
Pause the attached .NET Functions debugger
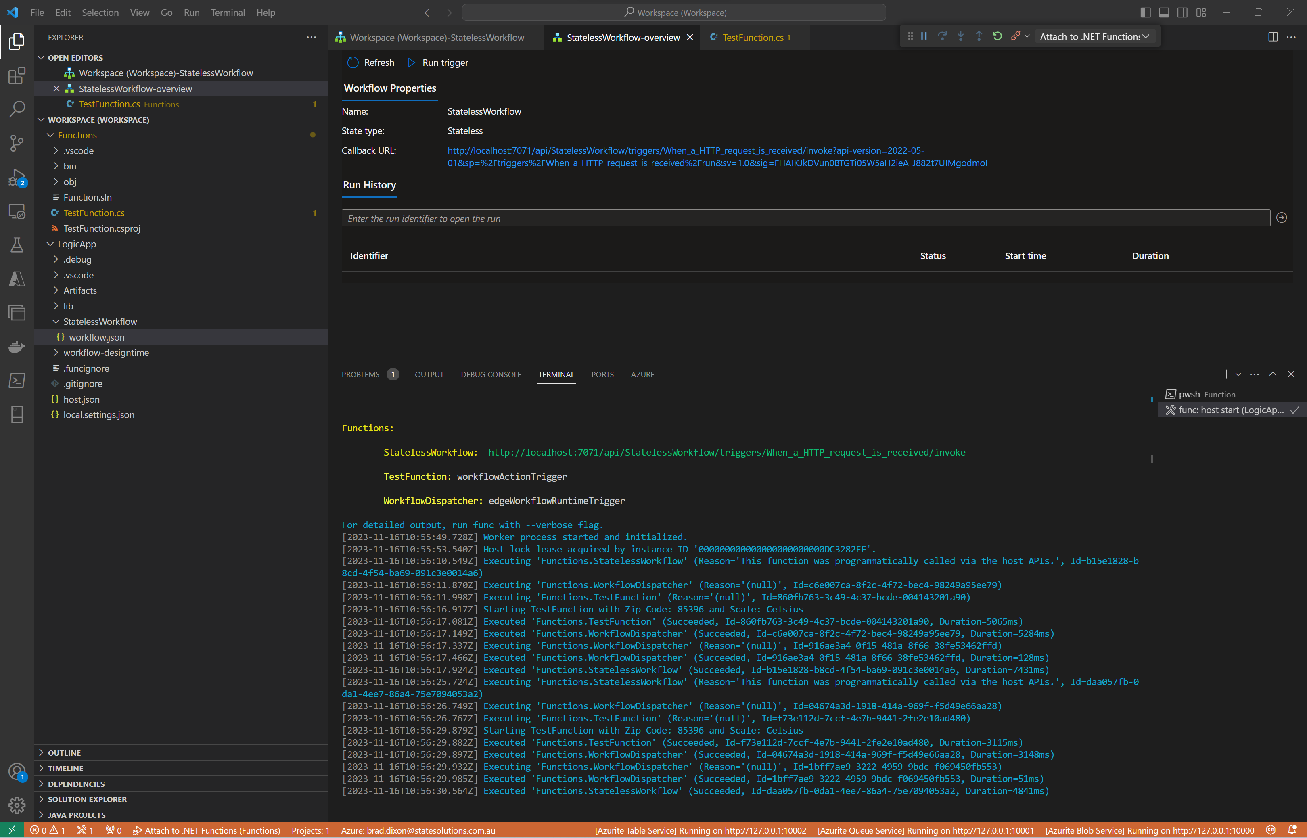(x=924, y=36)
